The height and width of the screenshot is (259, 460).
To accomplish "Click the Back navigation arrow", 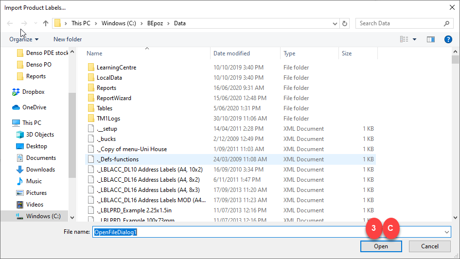I will pyautogui.click(x=10, y=23).
